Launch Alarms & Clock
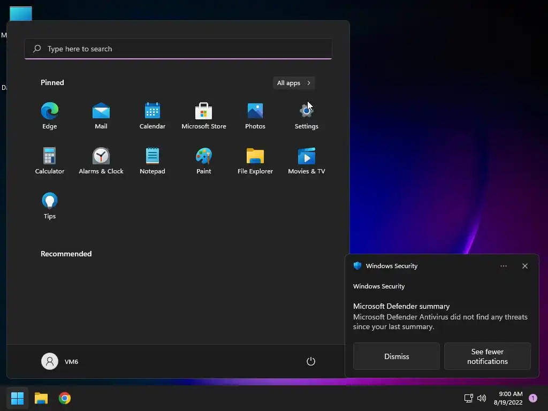548x411 pixels. 101,161
